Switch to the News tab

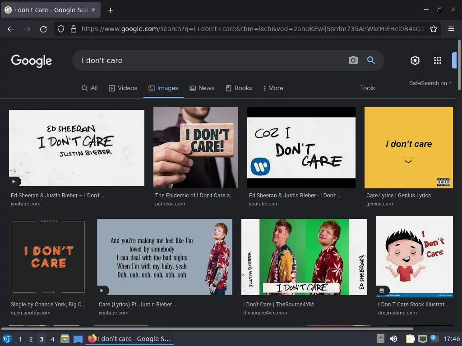202,88
